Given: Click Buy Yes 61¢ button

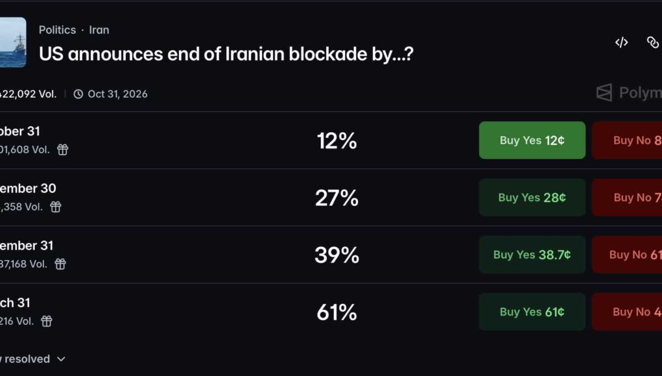Looking at the screenshot, I should [x=532, y=312].
